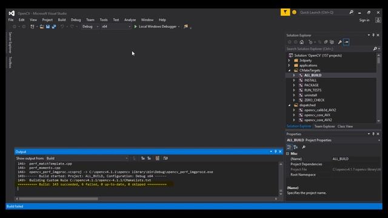
Task: Click the Search Solution Explorer input field
Action: pyautogui.click(x=329, y=48)
